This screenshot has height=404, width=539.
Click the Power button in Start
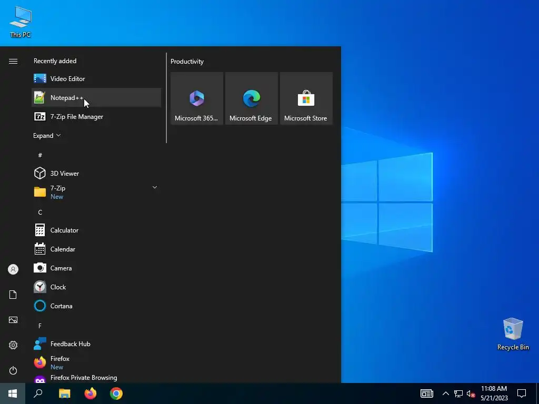(x=13, y=370)
